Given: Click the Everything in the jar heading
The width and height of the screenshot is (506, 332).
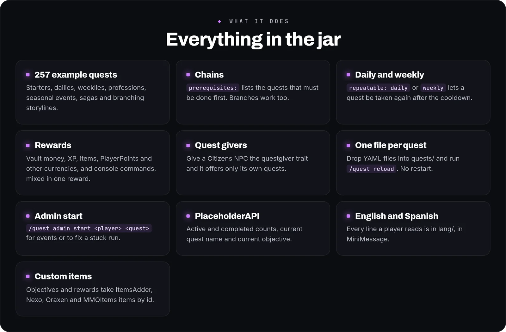Looking at the screenshot, I should [253, 39].
